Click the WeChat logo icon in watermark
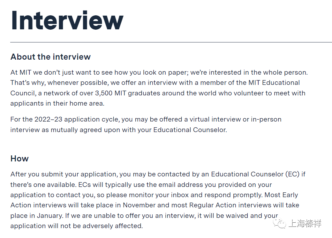This screenshot has width=332, height=238. click(280, 223)
